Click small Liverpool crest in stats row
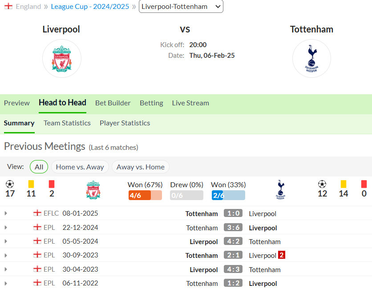The width and height of the screenshot is (372, 301). pyautogui.click(x=93, y=190)
